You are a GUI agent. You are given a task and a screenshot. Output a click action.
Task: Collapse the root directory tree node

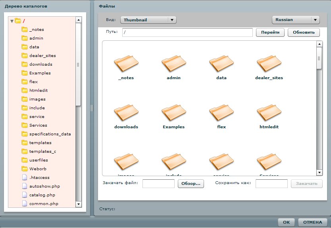tap(12, 21)
